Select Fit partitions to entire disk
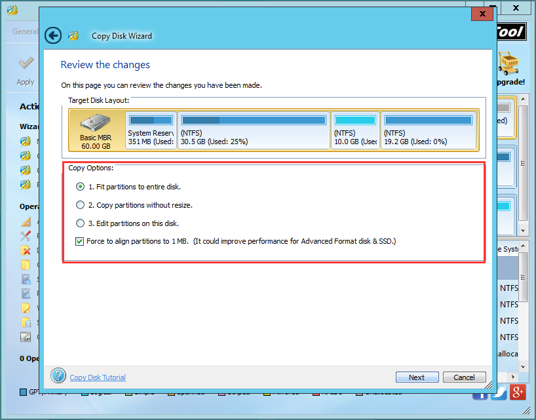Viewport: 536px width, 420px height. (x=80, y=187)
